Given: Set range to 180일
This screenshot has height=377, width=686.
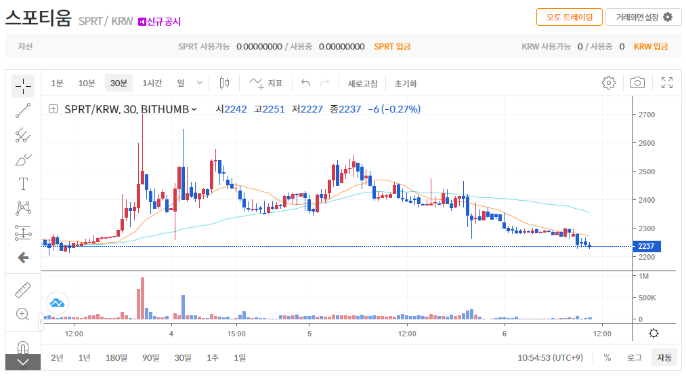Looking at the screenshot, I should [x=116, y=358].
